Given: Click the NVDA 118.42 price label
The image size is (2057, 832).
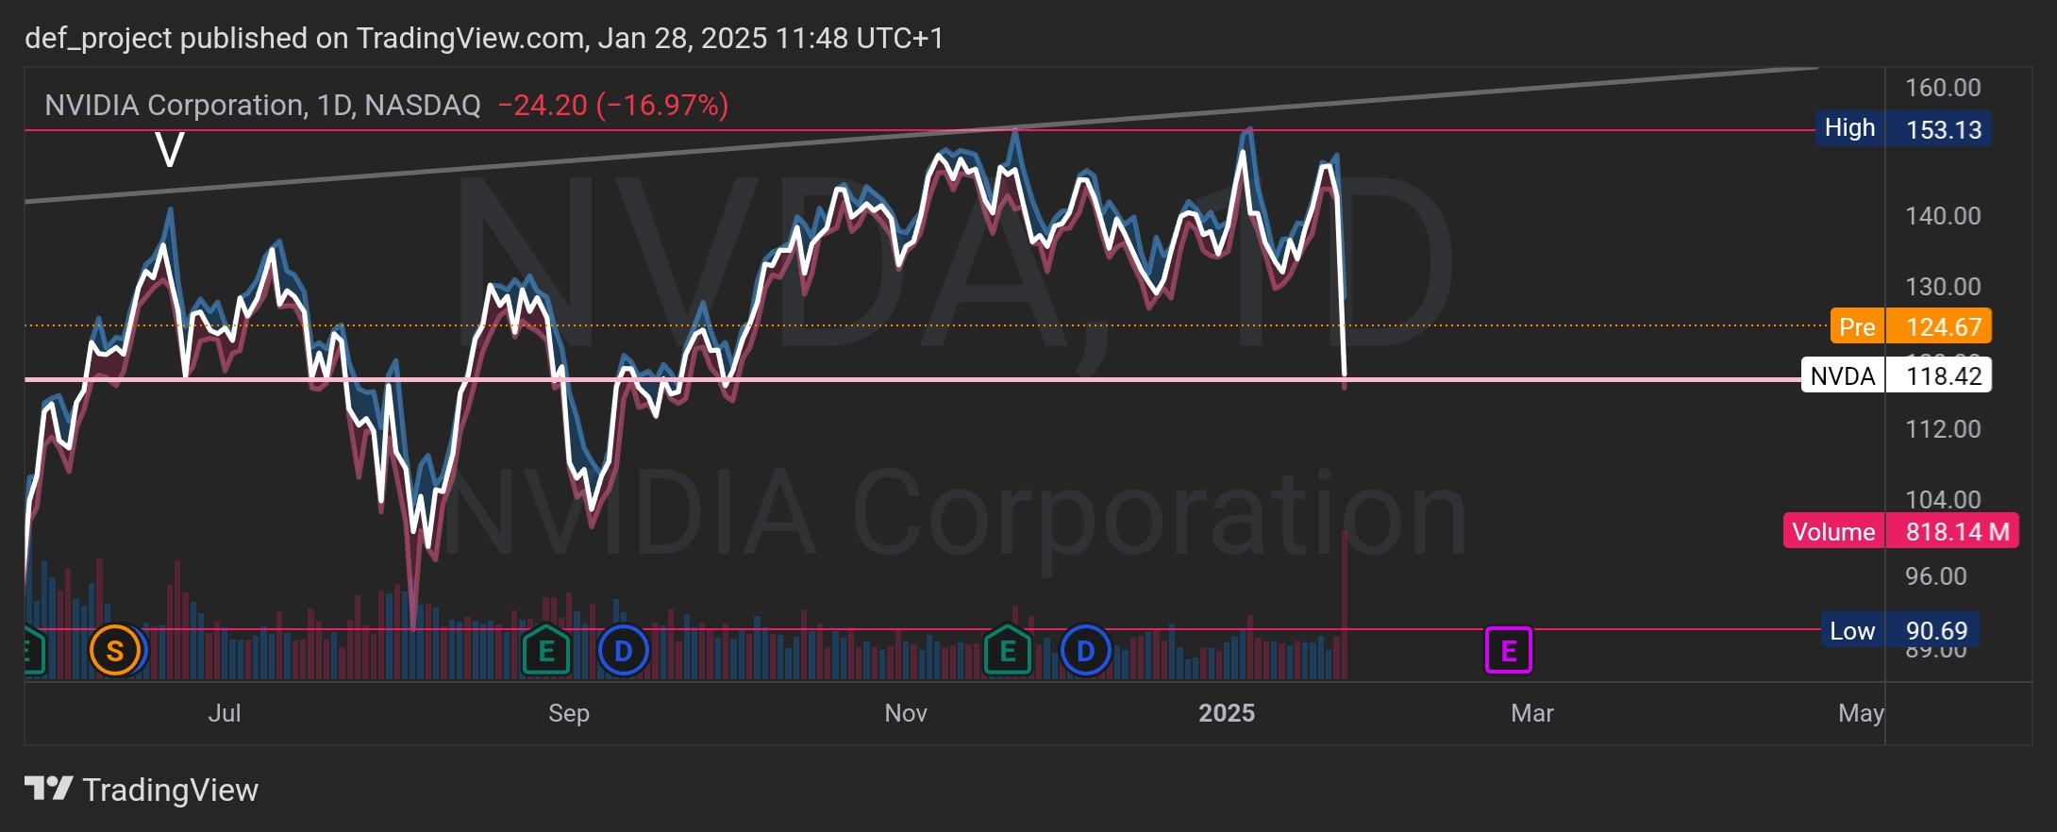Looking at the screenshot, I should [1896, 376].
